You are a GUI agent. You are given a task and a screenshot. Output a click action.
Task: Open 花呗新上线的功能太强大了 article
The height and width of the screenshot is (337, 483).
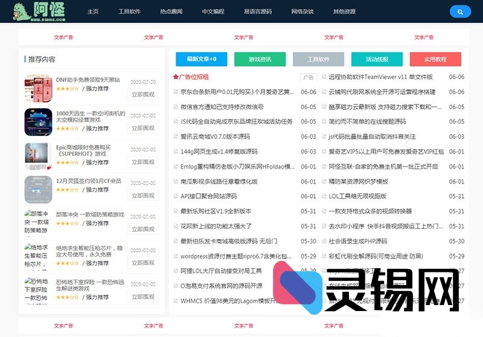(x=216, y=226)
